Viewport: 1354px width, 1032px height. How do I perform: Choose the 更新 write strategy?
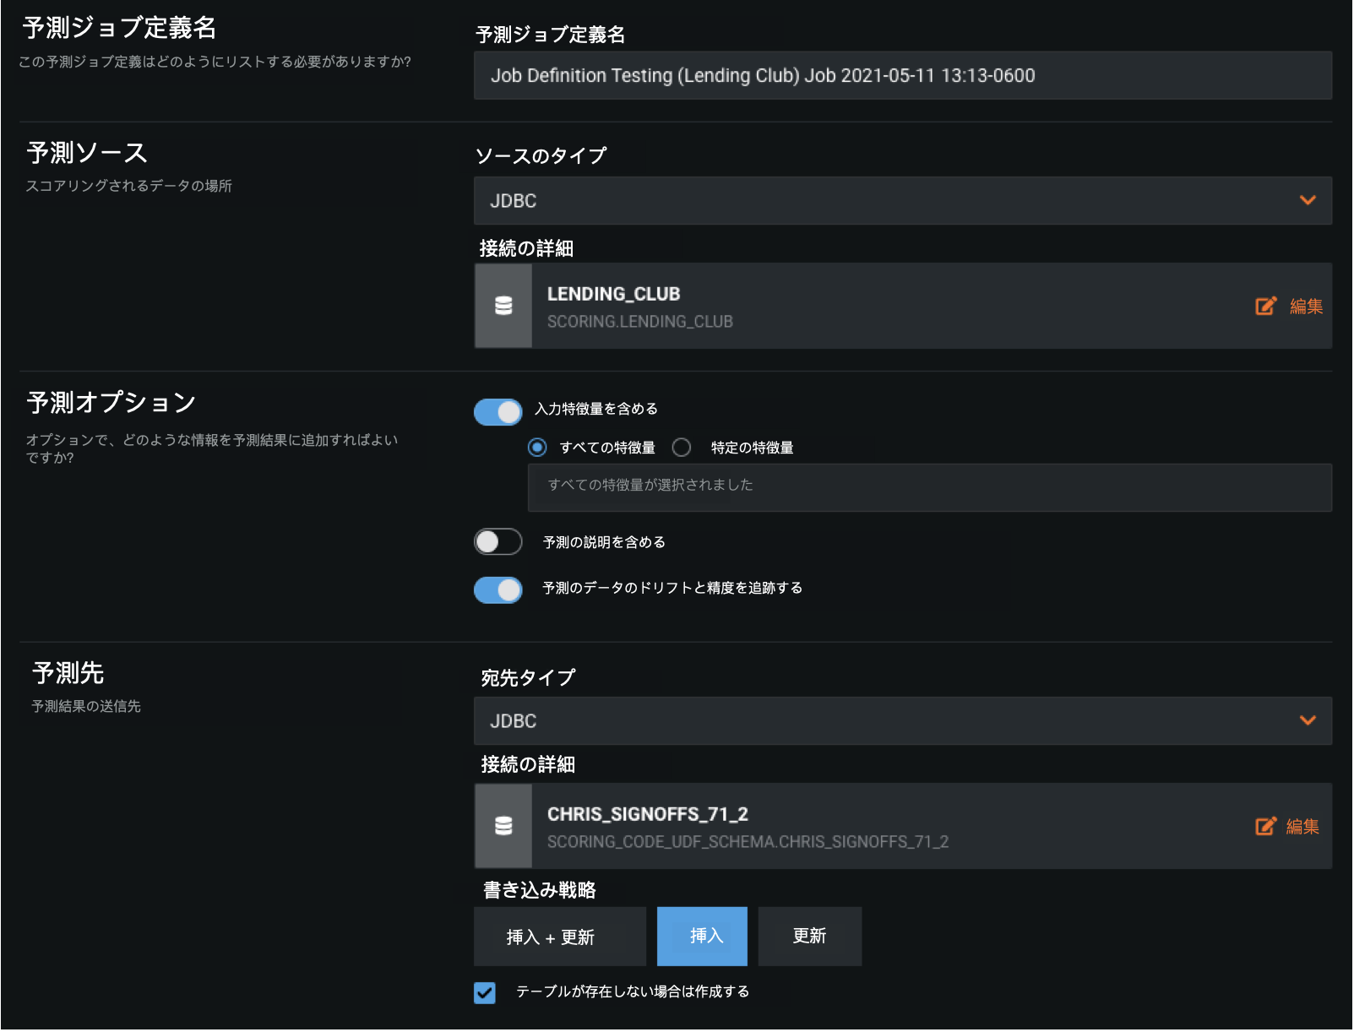809,937
